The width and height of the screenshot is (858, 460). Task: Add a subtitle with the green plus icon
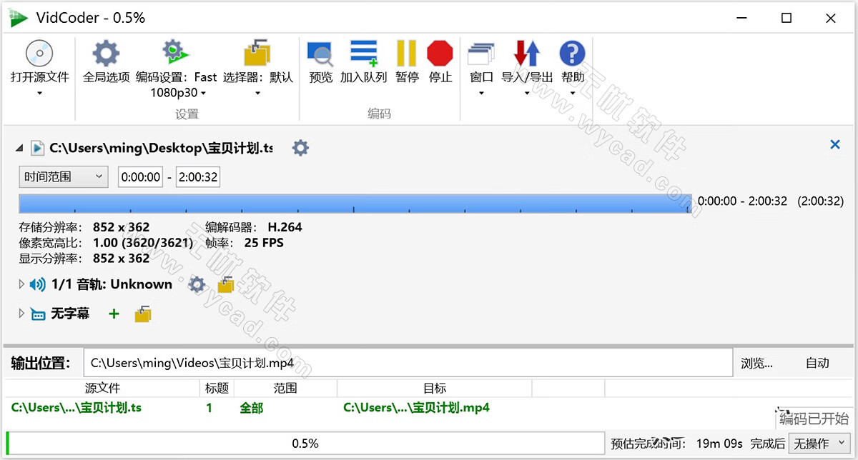(114, 313)
